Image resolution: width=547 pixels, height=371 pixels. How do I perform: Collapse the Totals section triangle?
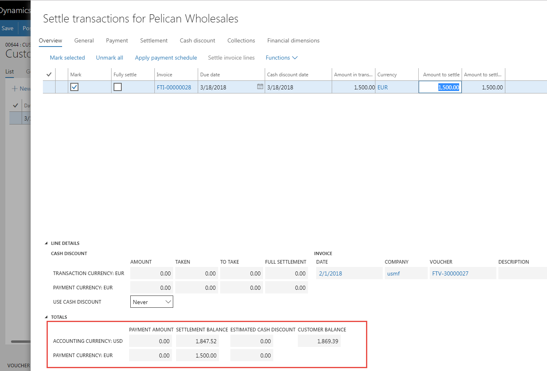click(x=46, y=317)
